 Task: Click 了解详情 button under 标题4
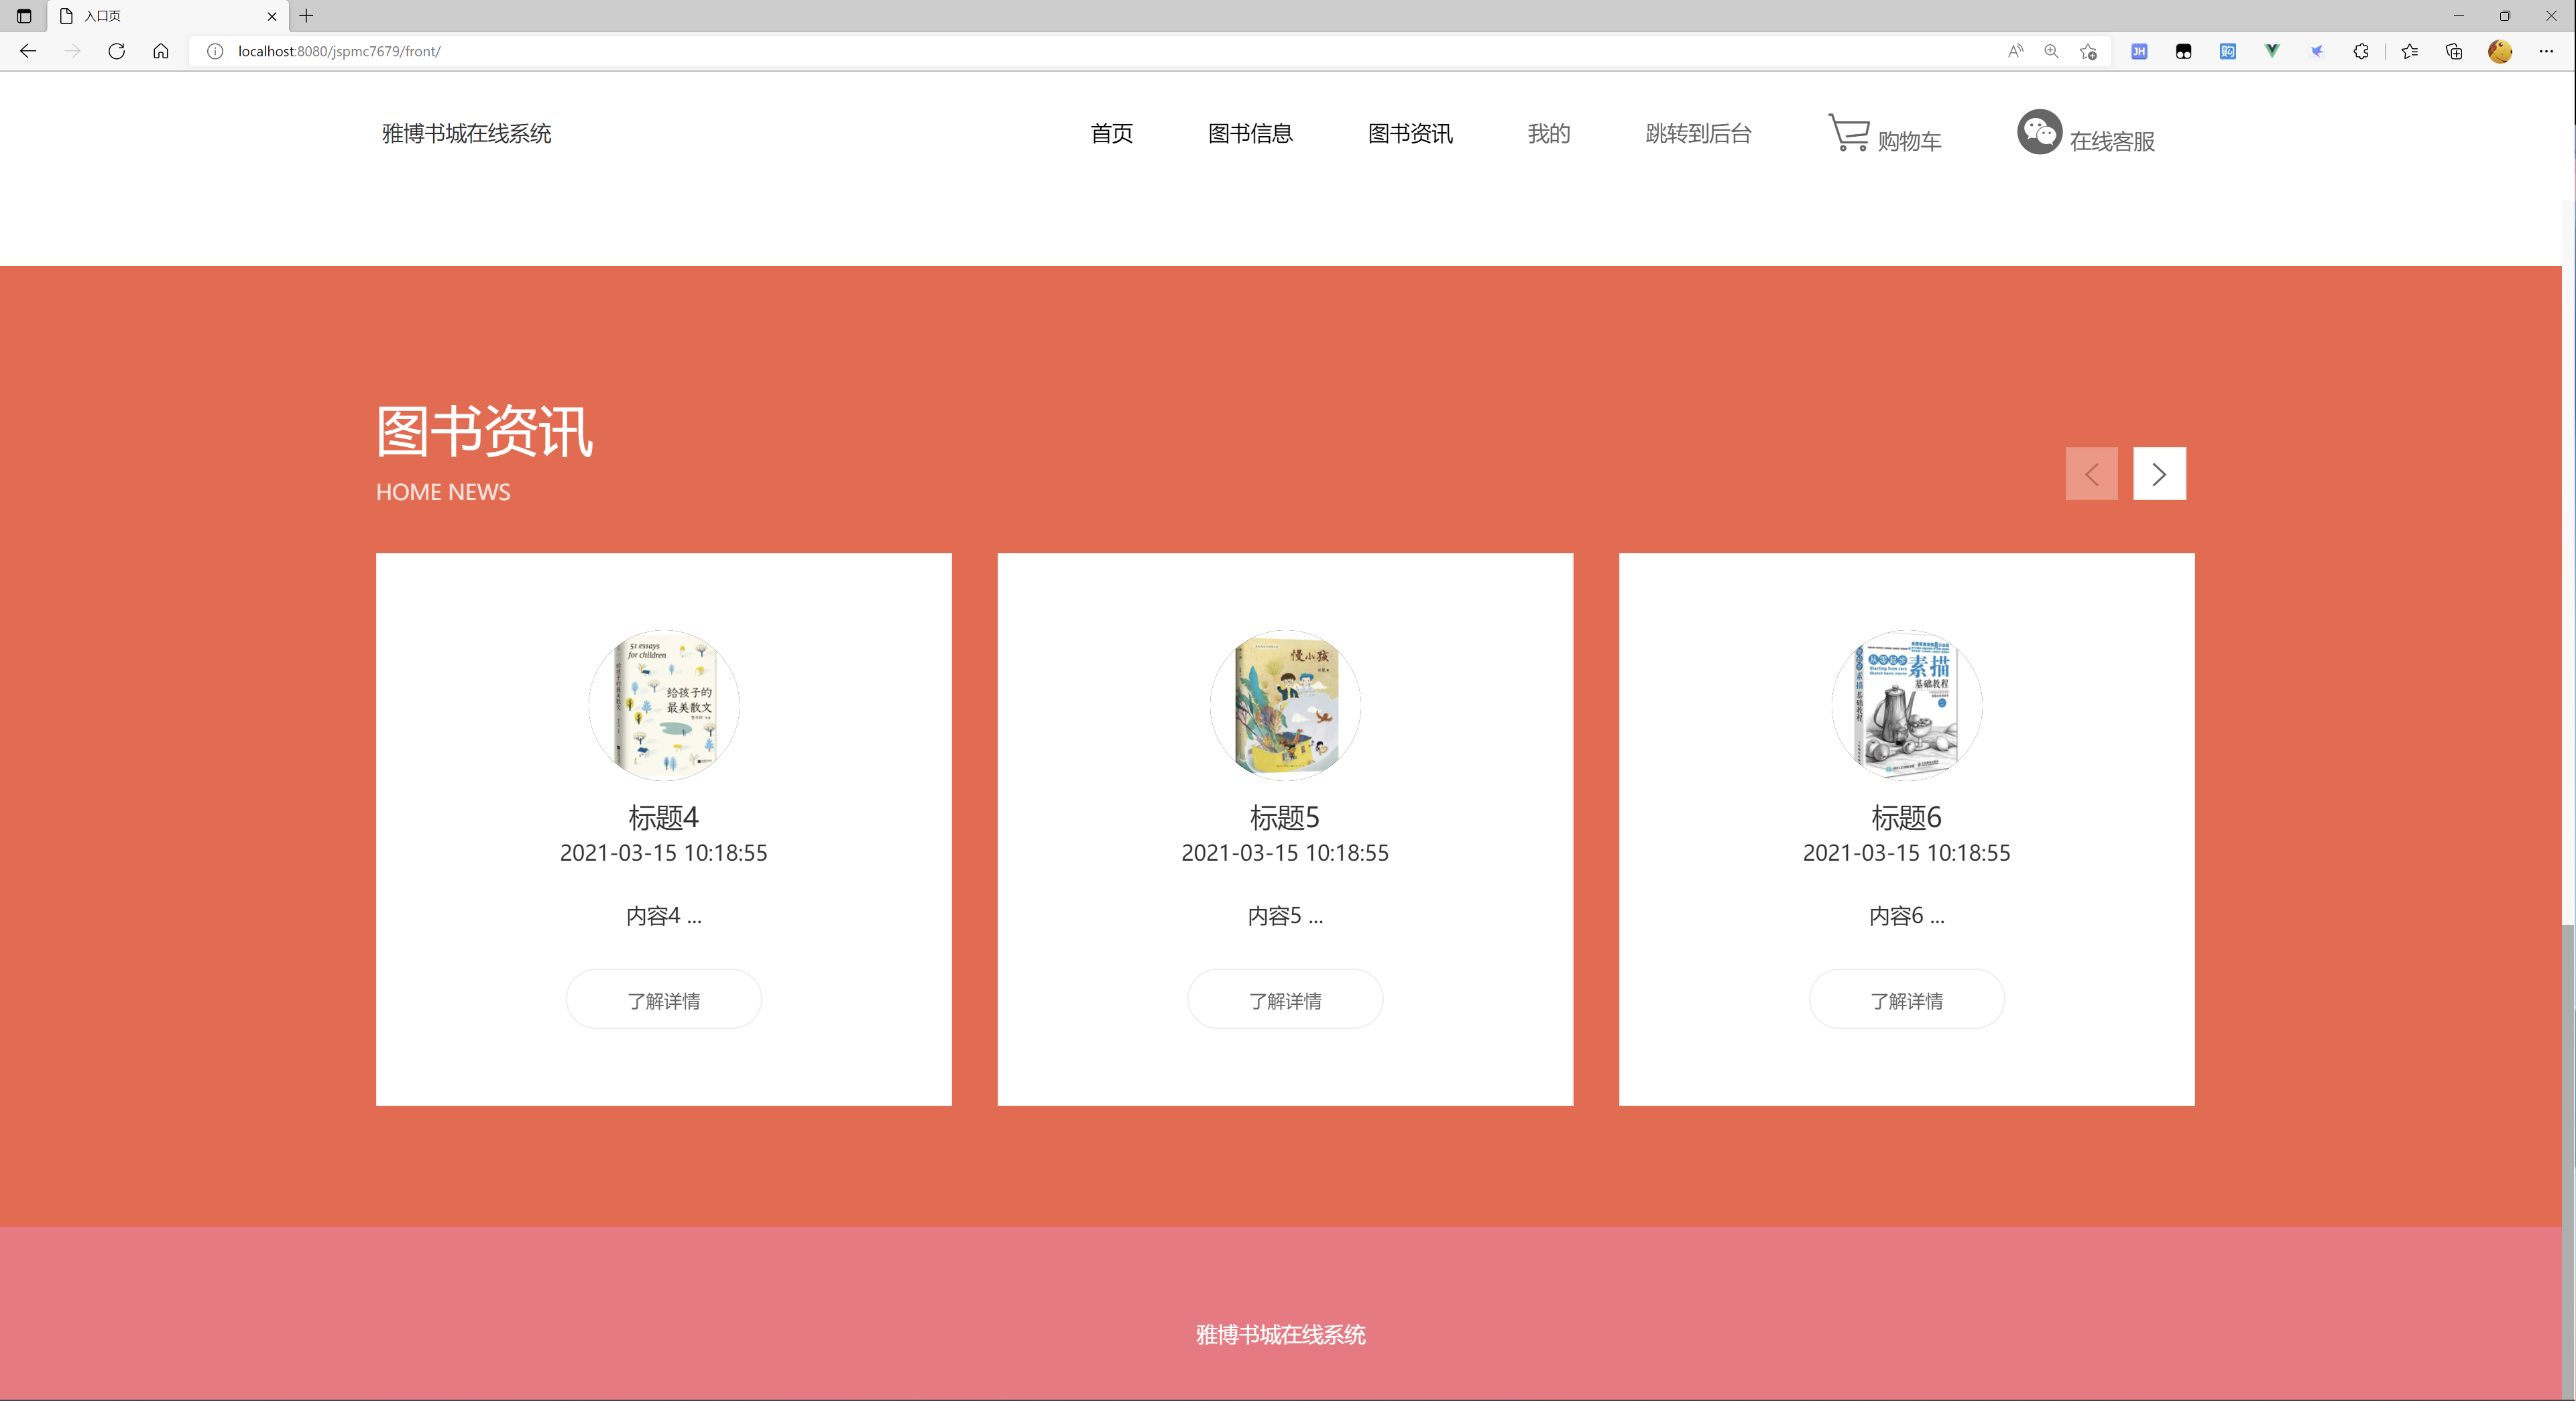(x=663, y=1000)
